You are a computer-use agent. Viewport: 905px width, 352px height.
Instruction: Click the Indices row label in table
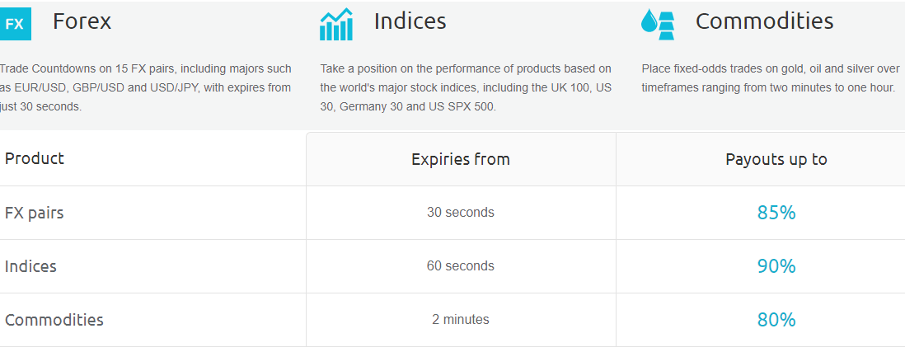tap(31, 266)
